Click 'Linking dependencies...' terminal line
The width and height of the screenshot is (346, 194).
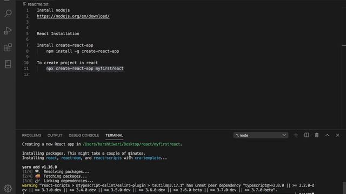[x=69, y=181]
